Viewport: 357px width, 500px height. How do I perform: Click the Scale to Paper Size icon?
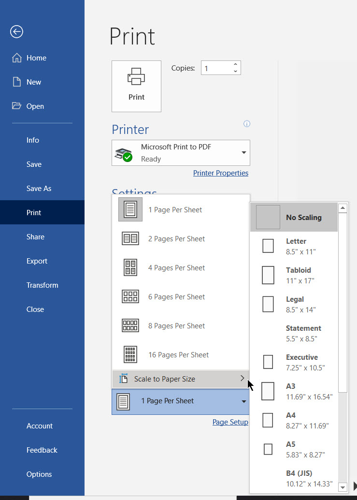124,379
